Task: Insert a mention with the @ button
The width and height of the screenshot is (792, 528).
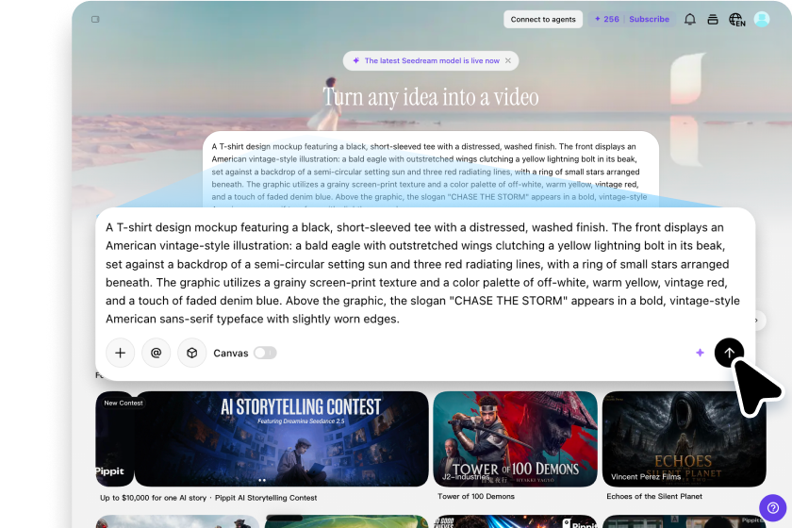Action: (x=157, y=353)
